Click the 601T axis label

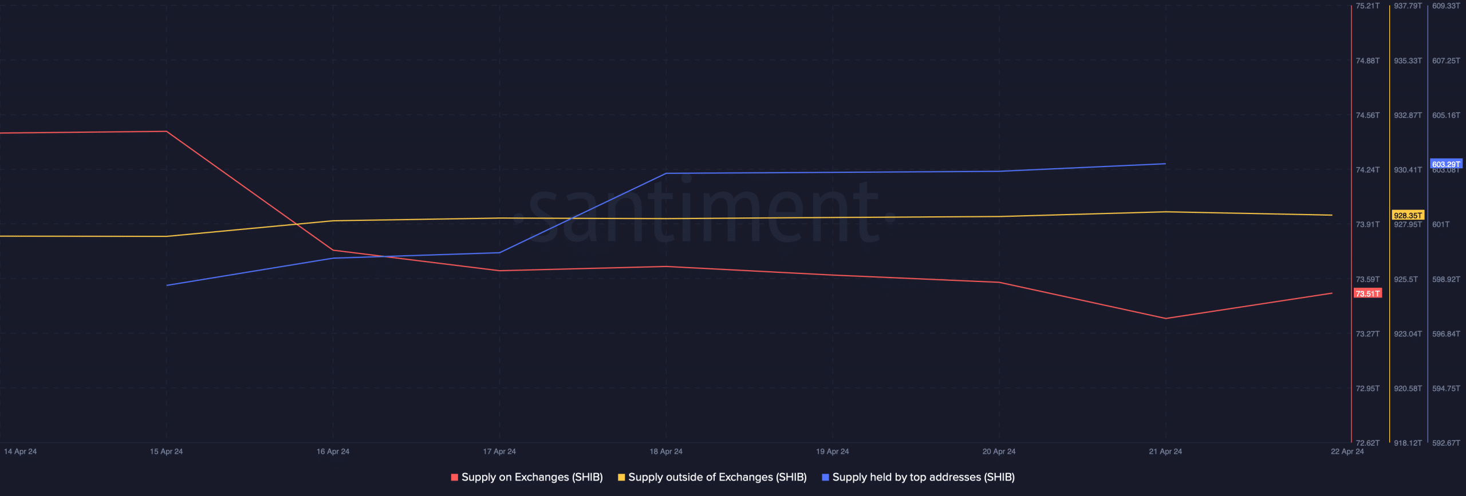(x=1441, y=224)
